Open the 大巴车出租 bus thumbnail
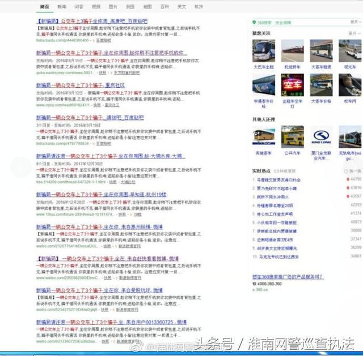The image size is (363, 356). point(264,50)
